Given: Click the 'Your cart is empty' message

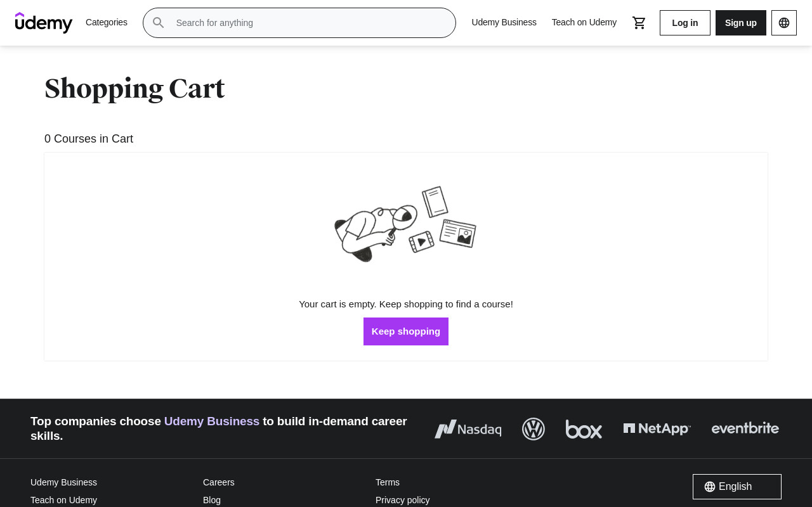Looking at the screenshot, I should [x=406, y=304].
